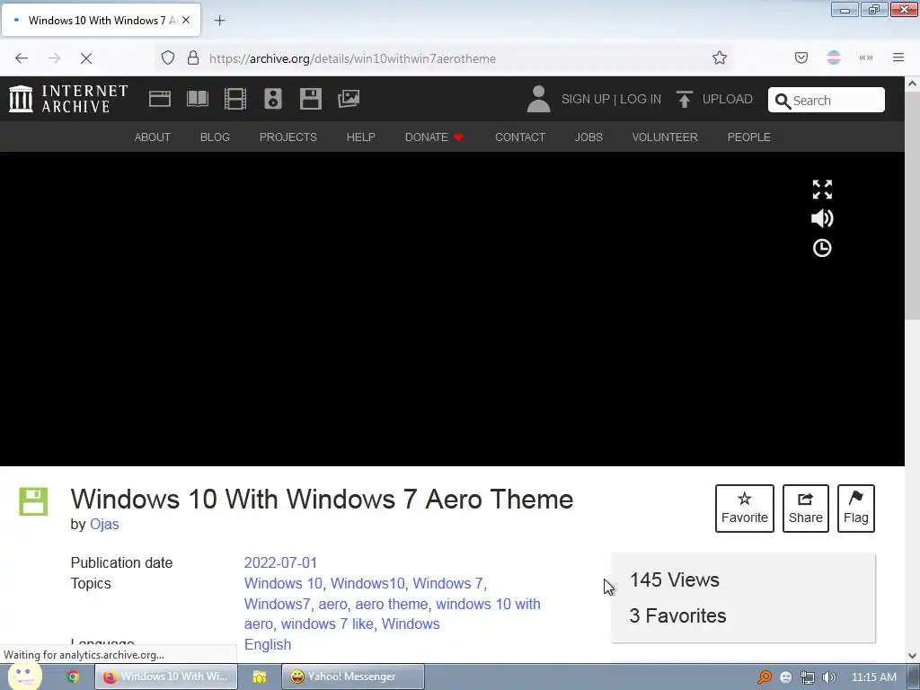Click the 3 Favorites text
Viewport: 920px width, 690px height.
677,615
